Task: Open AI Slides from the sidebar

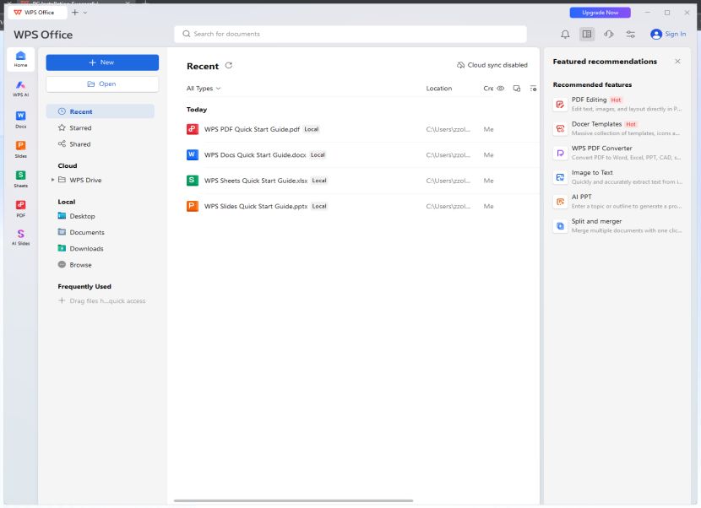Action: (20, 237)
